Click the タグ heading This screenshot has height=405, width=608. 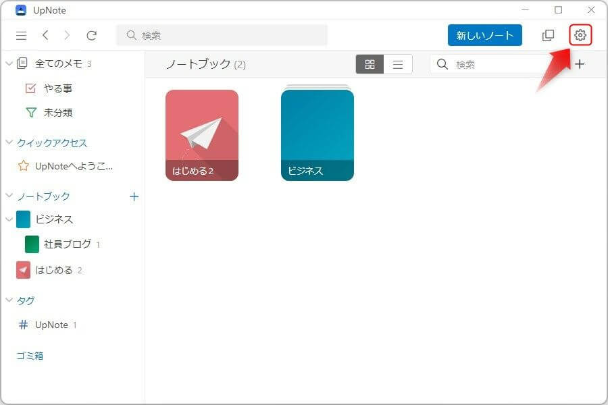[26, 301]
